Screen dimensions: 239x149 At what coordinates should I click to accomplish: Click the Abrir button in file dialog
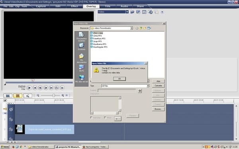(x=158, y=81)
